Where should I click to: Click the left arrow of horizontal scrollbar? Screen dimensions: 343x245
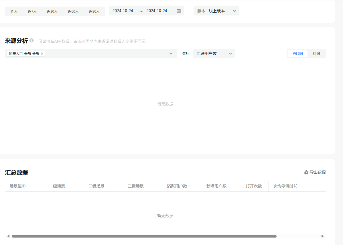click(x=8, y=236)
